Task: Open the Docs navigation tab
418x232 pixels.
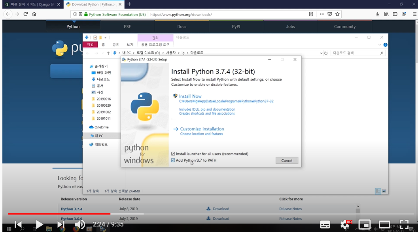Action: (x=182, y=26)
